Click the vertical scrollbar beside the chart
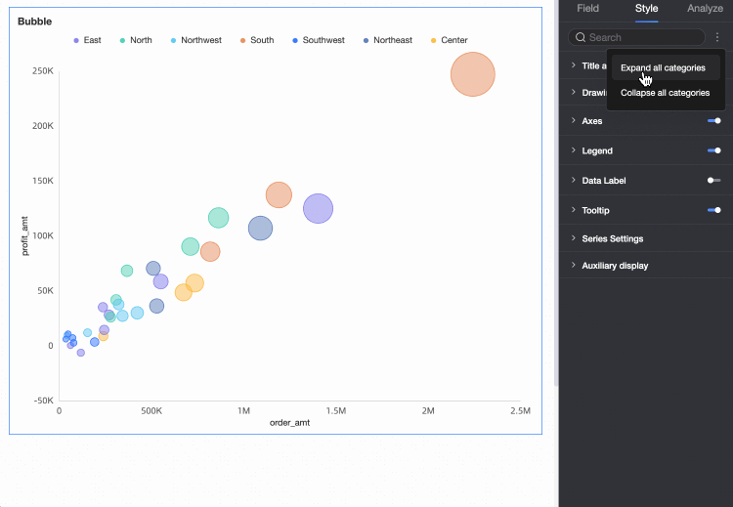The width and height of the screenshot is (733, 507). coord(556,193)
